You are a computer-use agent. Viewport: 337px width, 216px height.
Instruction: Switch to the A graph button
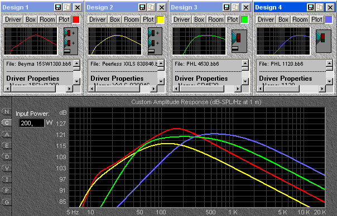tap(7, 134)
